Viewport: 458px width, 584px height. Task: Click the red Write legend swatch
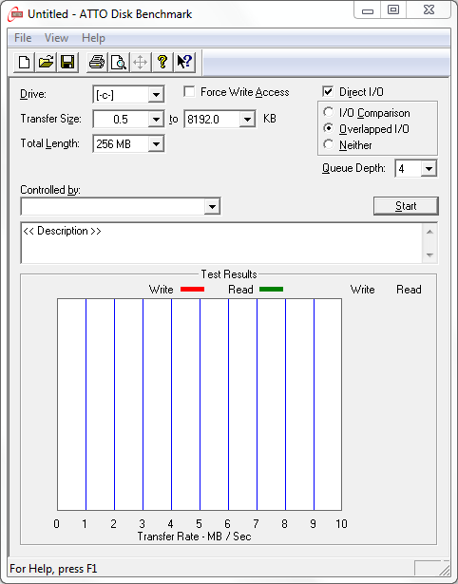pyautogui.click(x=192, y=289)
